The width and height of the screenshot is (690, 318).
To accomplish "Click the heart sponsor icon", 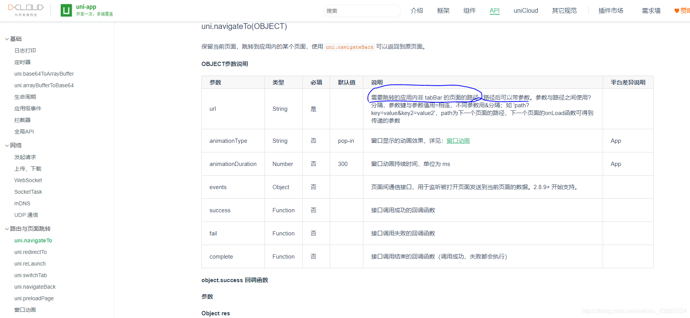I will coord(677,11).
